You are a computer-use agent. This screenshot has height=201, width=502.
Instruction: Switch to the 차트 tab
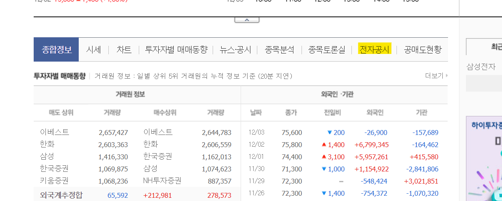point(124,49)
